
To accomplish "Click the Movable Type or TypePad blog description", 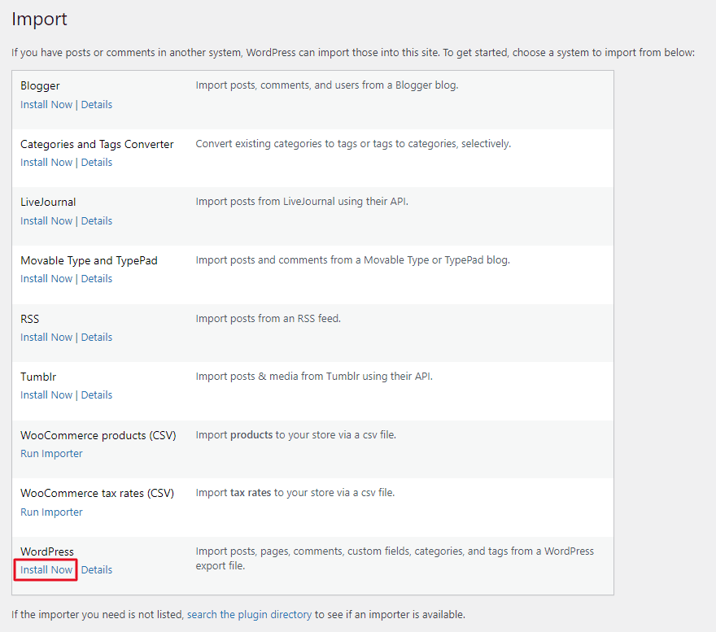I will [x=353, y=260].
